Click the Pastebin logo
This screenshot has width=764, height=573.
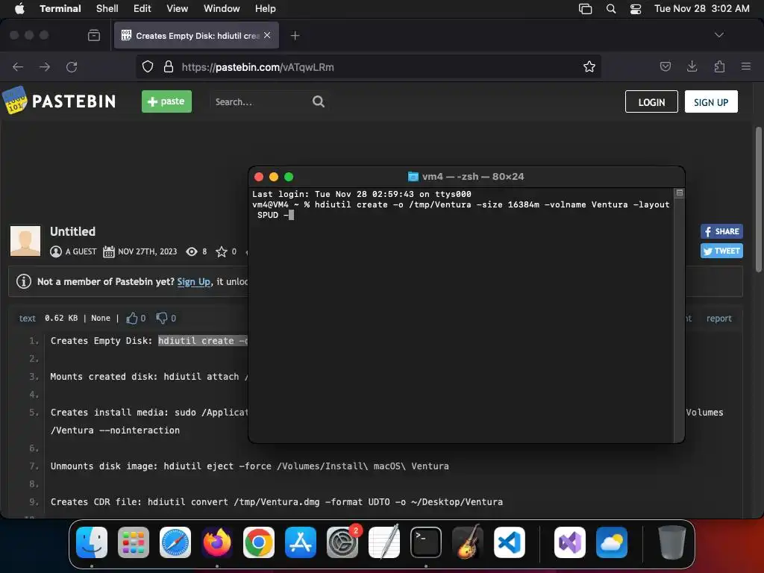coord(59,101)
